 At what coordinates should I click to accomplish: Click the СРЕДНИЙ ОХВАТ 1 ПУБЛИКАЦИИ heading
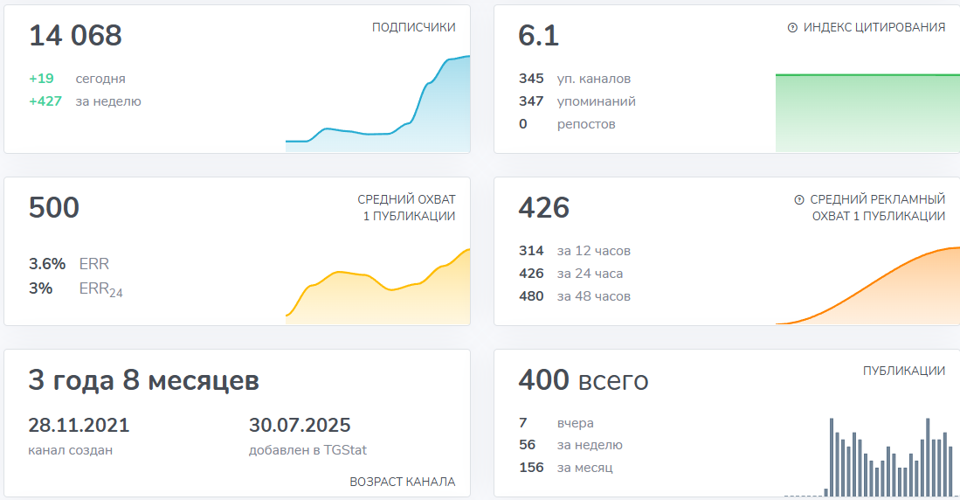coord(406,208)
